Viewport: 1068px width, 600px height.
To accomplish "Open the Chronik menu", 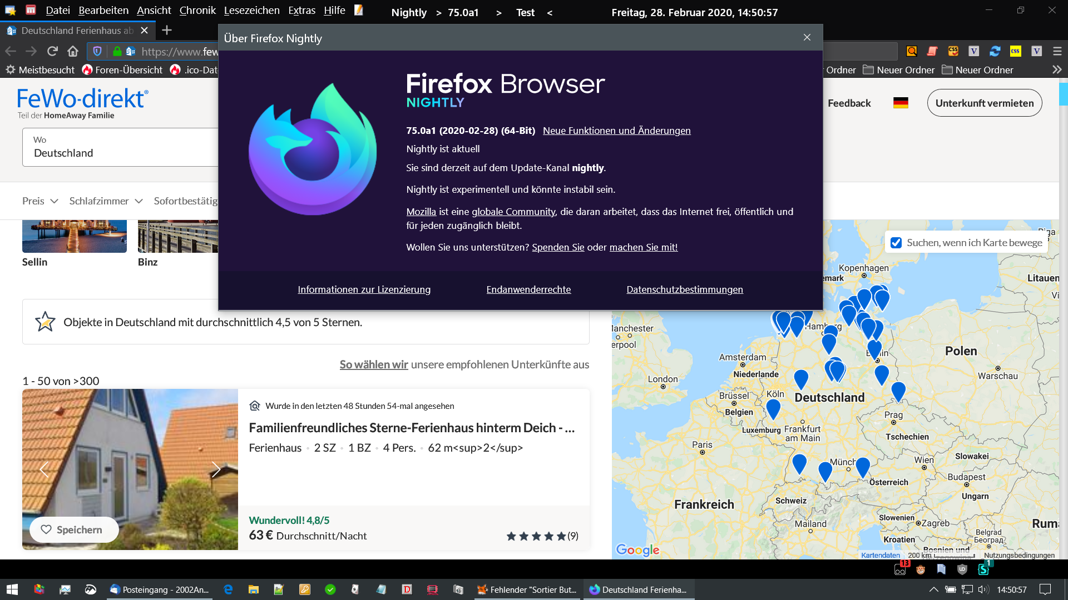I will click(197, 11).
